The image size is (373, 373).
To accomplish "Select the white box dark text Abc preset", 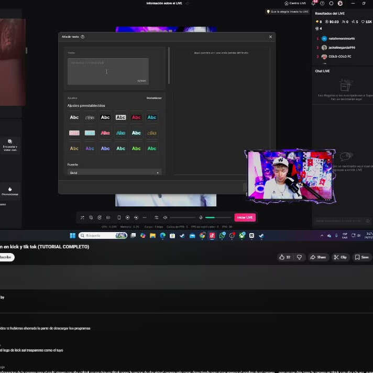I will [x=121, y=117].
